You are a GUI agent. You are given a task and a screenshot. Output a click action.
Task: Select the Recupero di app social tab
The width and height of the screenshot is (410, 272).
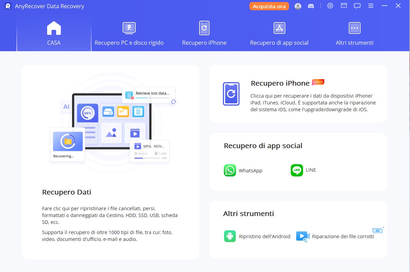point(279,34)
